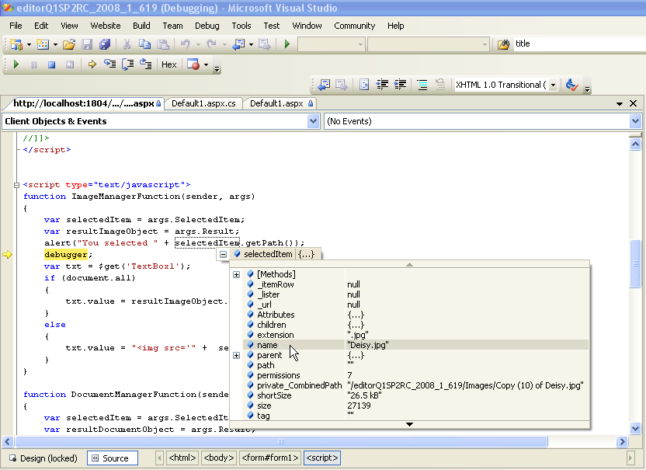Image resolution: width=646 pixels, height=470 pixels.
Task: Switch to the Default1.aspx.cs tab
Action: [x=203, y=103]
